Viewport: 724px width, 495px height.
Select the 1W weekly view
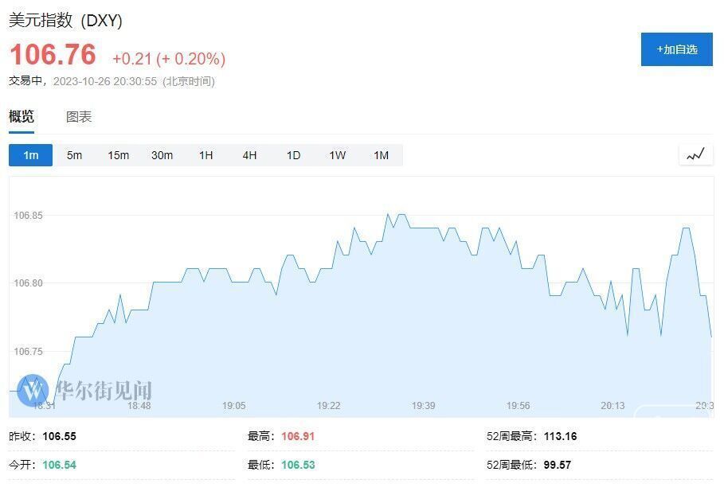pos(337,155)
